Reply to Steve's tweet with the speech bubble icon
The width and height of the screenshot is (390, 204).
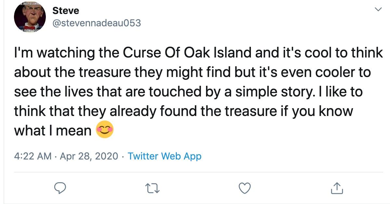click(60, 187)
